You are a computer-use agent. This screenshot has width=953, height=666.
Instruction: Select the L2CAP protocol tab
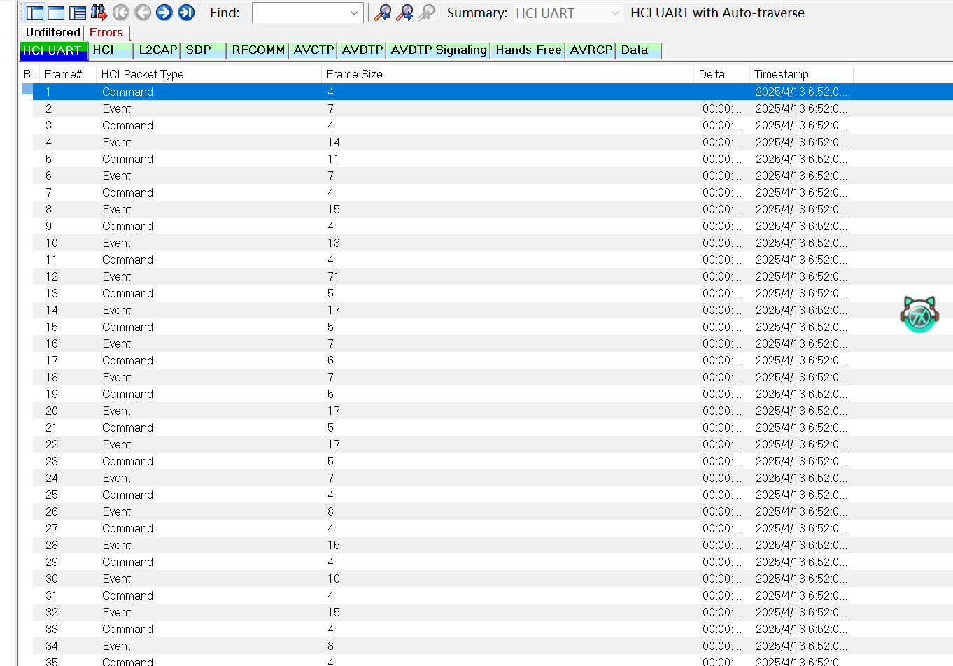click(157, 50)
